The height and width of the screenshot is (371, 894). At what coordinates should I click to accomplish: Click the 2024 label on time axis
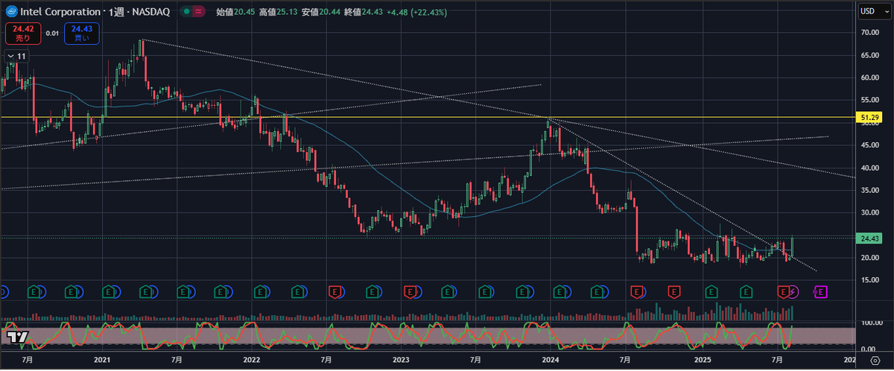[551, 360]
